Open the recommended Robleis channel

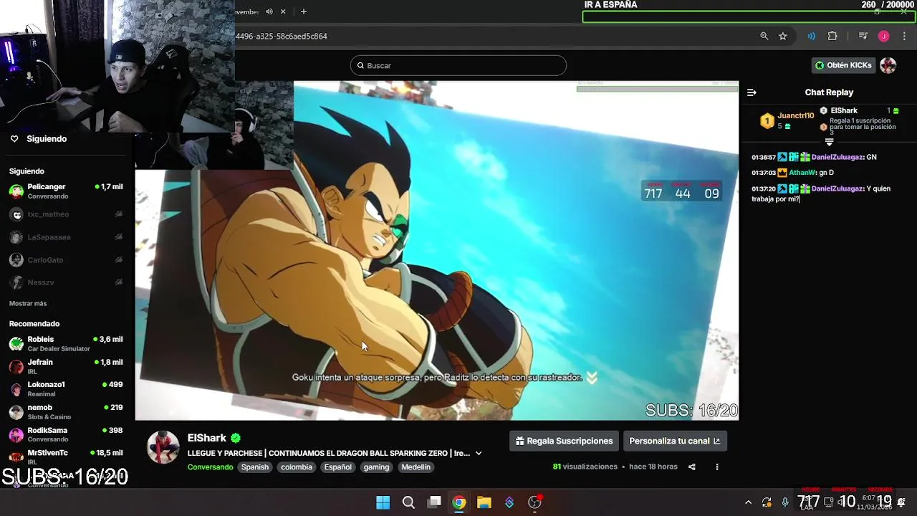67,343
